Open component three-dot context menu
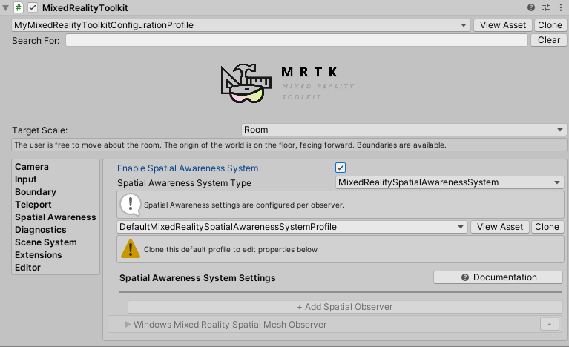Image resolution: width=569 pixels, height=347 pixels. (x=561, y=7)
